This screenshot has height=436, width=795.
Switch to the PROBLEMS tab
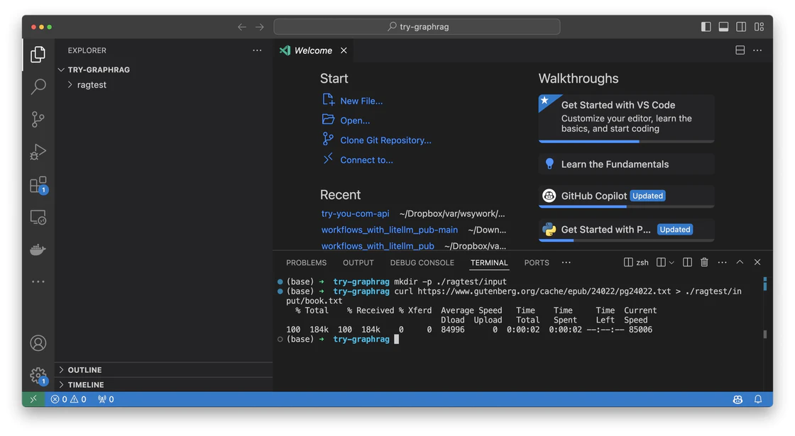click(x=306, y=262)
